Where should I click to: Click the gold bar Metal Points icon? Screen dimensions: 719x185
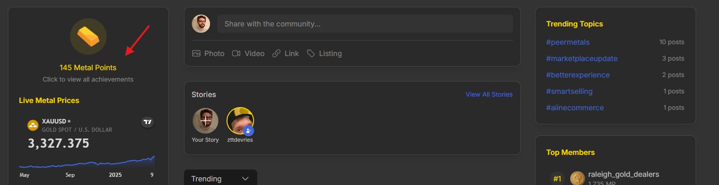point(88,36)
